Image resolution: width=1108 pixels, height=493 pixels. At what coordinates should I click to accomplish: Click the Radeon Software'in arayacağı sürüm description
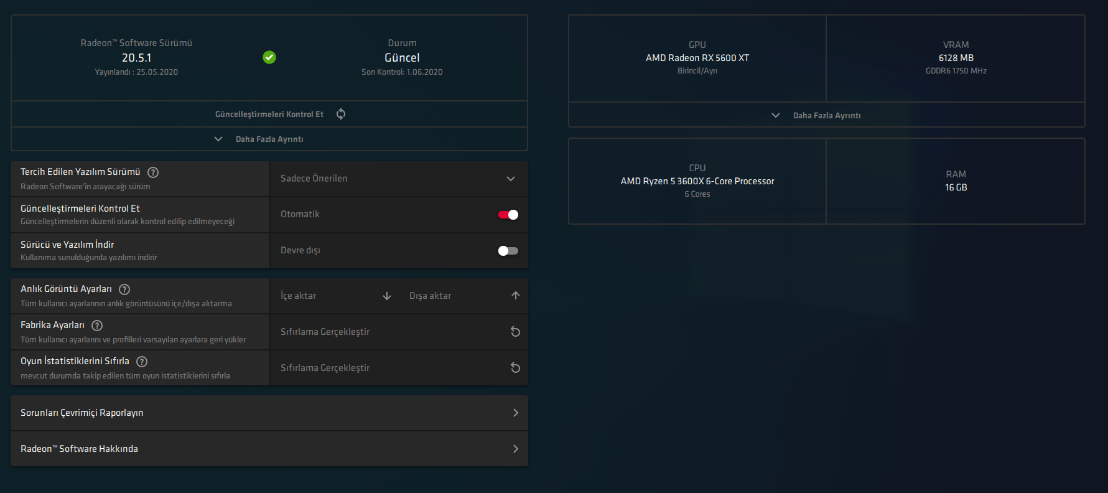[85, 187]
